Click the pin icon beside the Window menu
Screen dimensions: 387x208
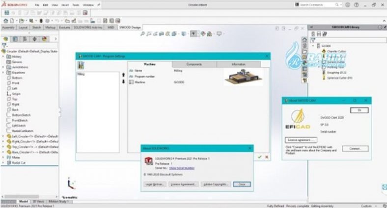point(99,5)
